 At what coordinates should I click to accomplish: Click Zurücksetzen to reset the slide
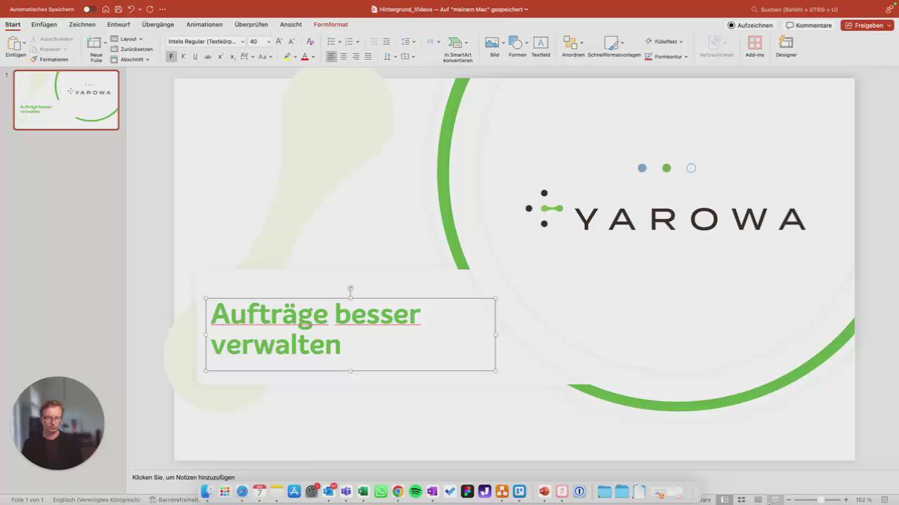tap(131, 49)
